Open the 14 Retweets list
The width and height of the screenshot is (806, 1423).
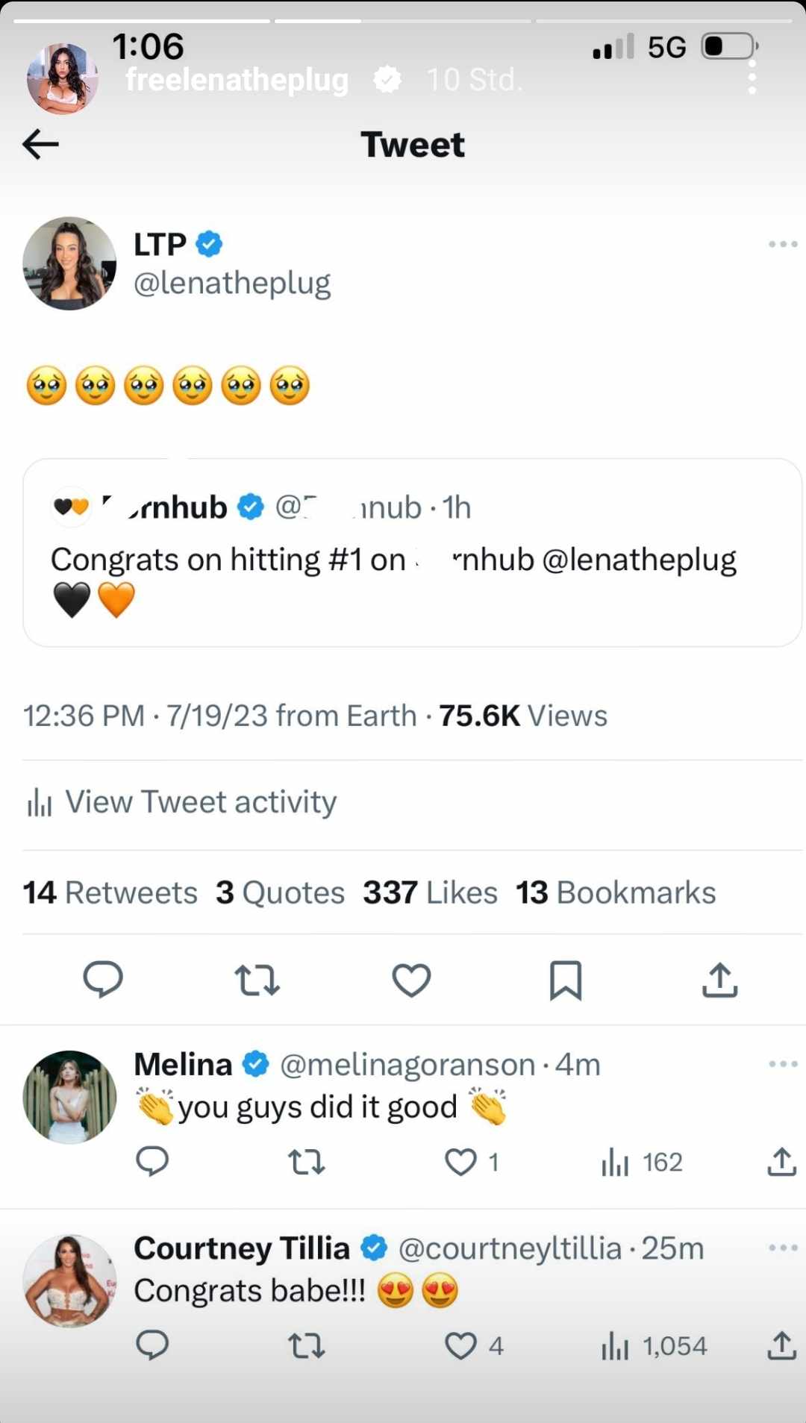coord(110,892)
